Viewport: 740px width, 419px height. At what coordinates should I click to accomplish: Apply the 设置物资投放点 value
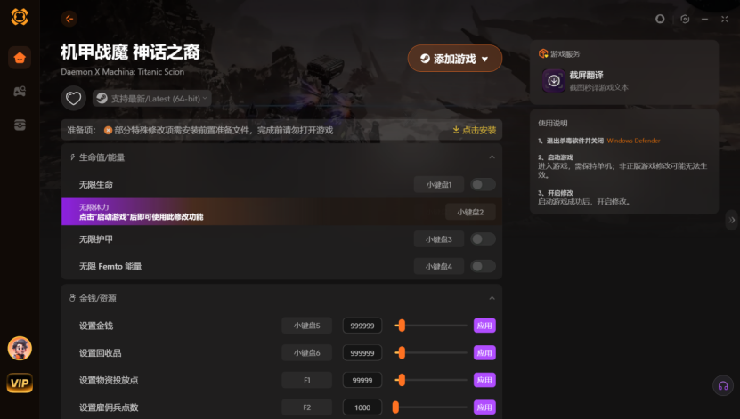pyautogui.click(x=484, y=381)
